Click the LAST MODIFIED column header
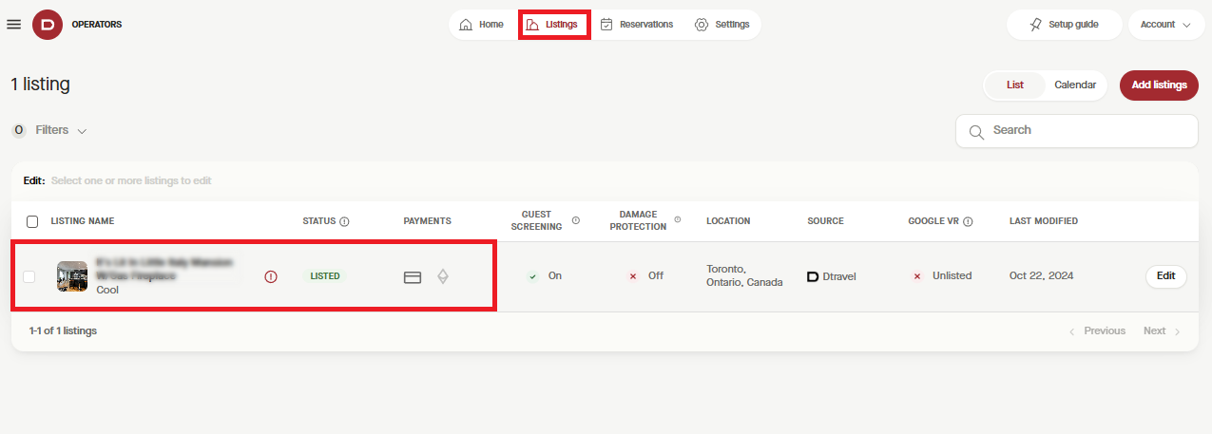The image size is (1212, 434). [x=1044, y=221]
